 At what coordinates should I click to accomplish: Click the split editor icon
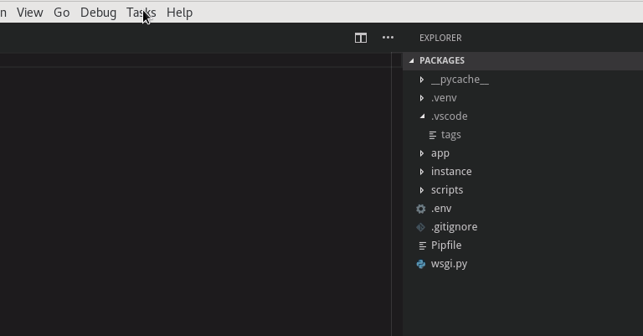coord(361,38)
